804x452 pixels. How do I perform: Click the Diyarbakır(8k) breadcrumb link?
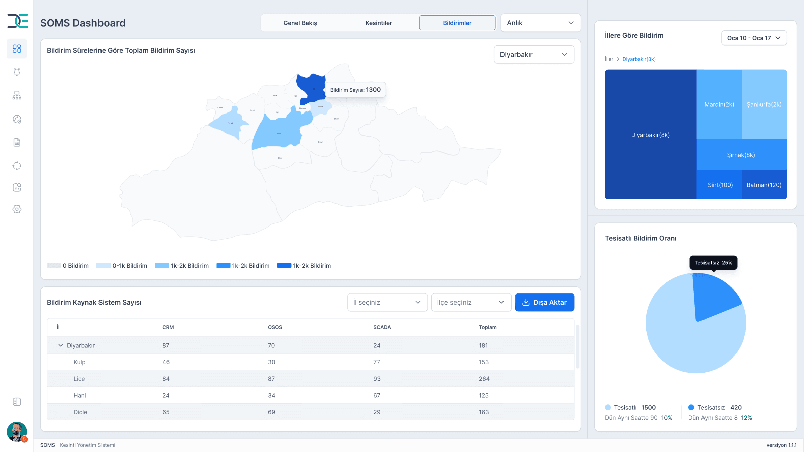point(639,59)
